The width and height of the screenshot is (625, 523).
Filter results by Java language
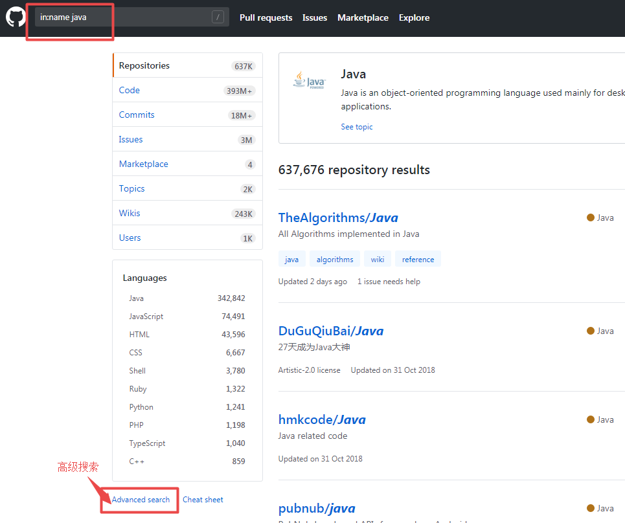187,298
